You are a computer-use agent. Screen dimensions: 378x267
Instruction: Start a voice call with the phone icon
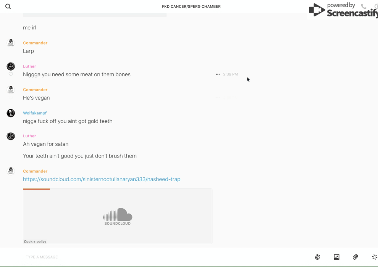363,6
